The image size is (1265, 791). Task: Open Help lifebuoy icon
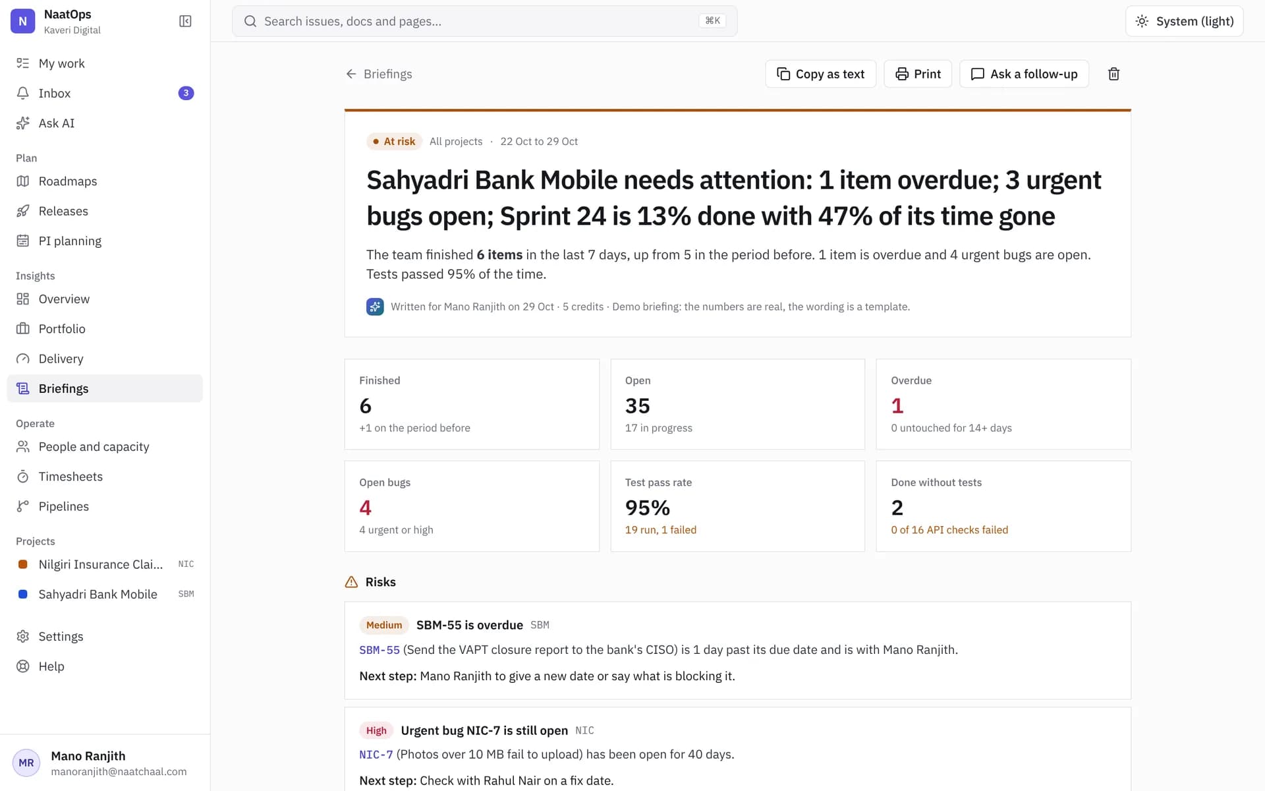click(x=23, y=666)
